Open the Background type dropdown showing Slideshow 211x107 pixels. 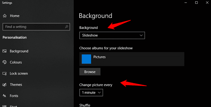[x=112, y=35]
